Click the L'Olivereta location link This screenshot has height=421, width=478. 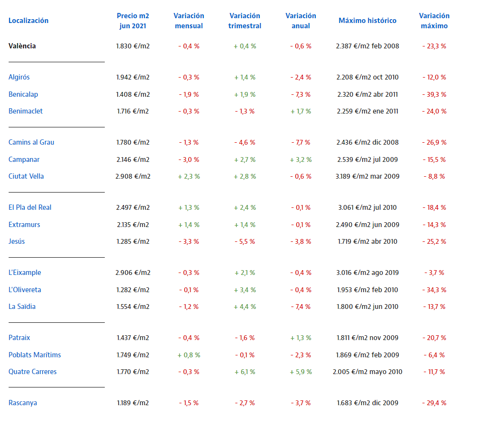[25, 290]
